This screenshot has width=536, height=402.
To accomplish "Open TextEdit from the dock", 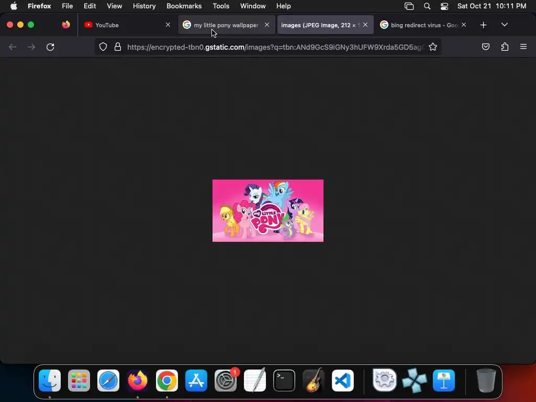I will [x=255, y=381].
